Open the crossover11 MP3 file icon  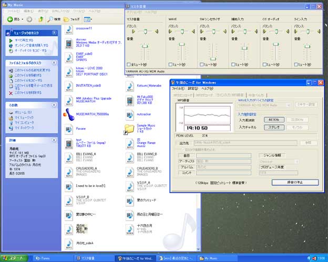(x=69, y=32)
